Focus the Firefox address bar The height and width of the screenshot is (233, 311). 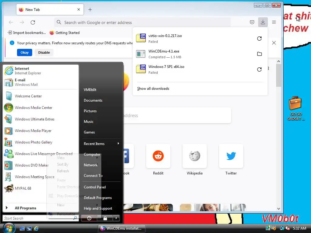coord(142,22)
